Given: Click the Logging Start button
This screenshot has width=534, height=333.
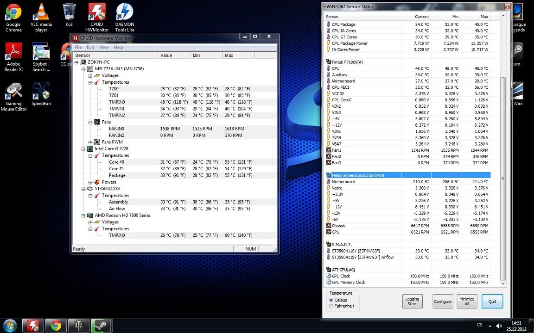Looking at the screenshot, I should 412,302.
